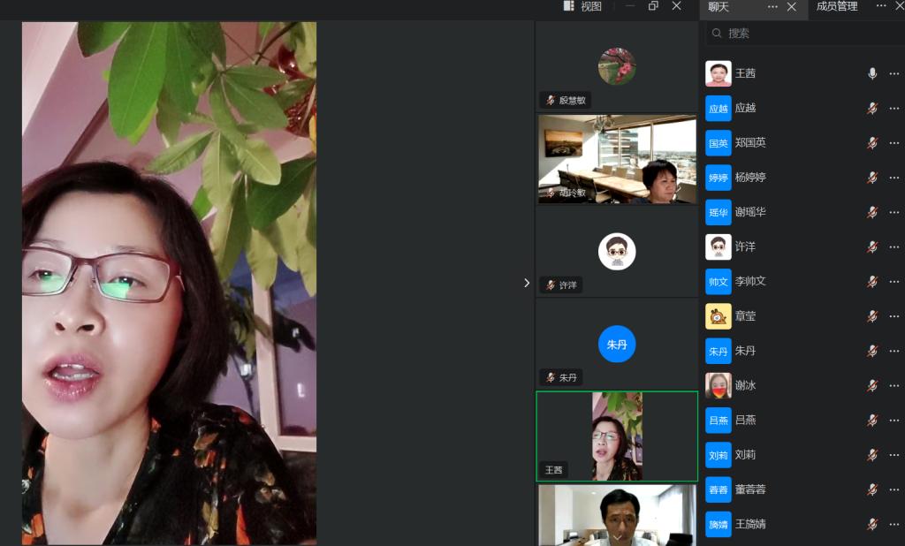Switch to the 成员管理 tab
This screenshot has width=905, height=546.
pyautogui.click(x=836, y=6)
